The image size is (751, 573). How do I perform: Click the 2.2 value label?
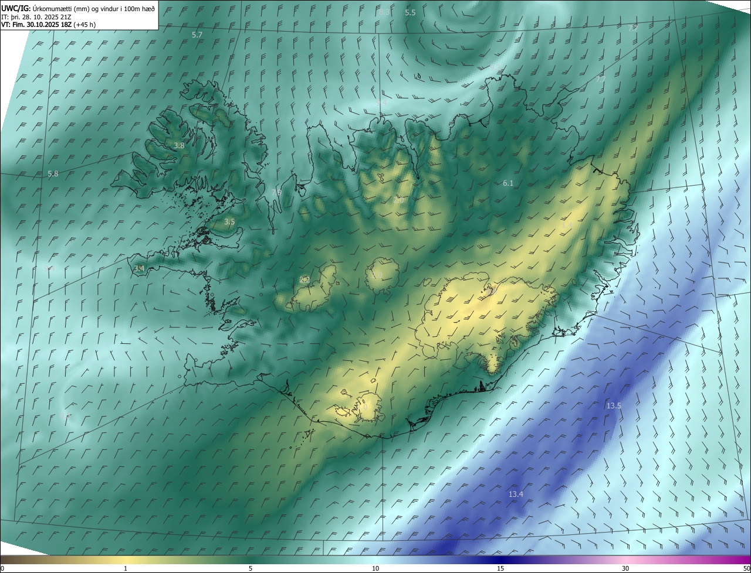(305, 280)
